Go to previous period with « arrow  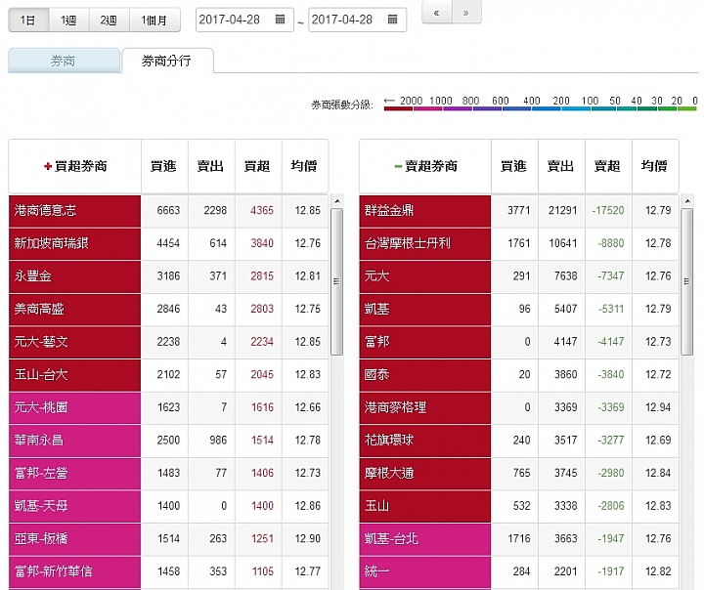point(437,13)
